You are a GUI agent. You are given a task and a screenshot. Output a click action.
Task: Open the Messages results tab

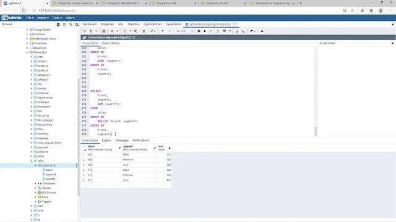(122, 141)
